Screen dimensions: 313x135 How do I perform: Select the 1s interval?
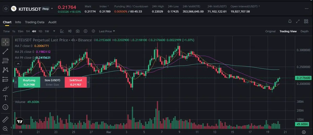pyautogui.click(x=14, y=31)
